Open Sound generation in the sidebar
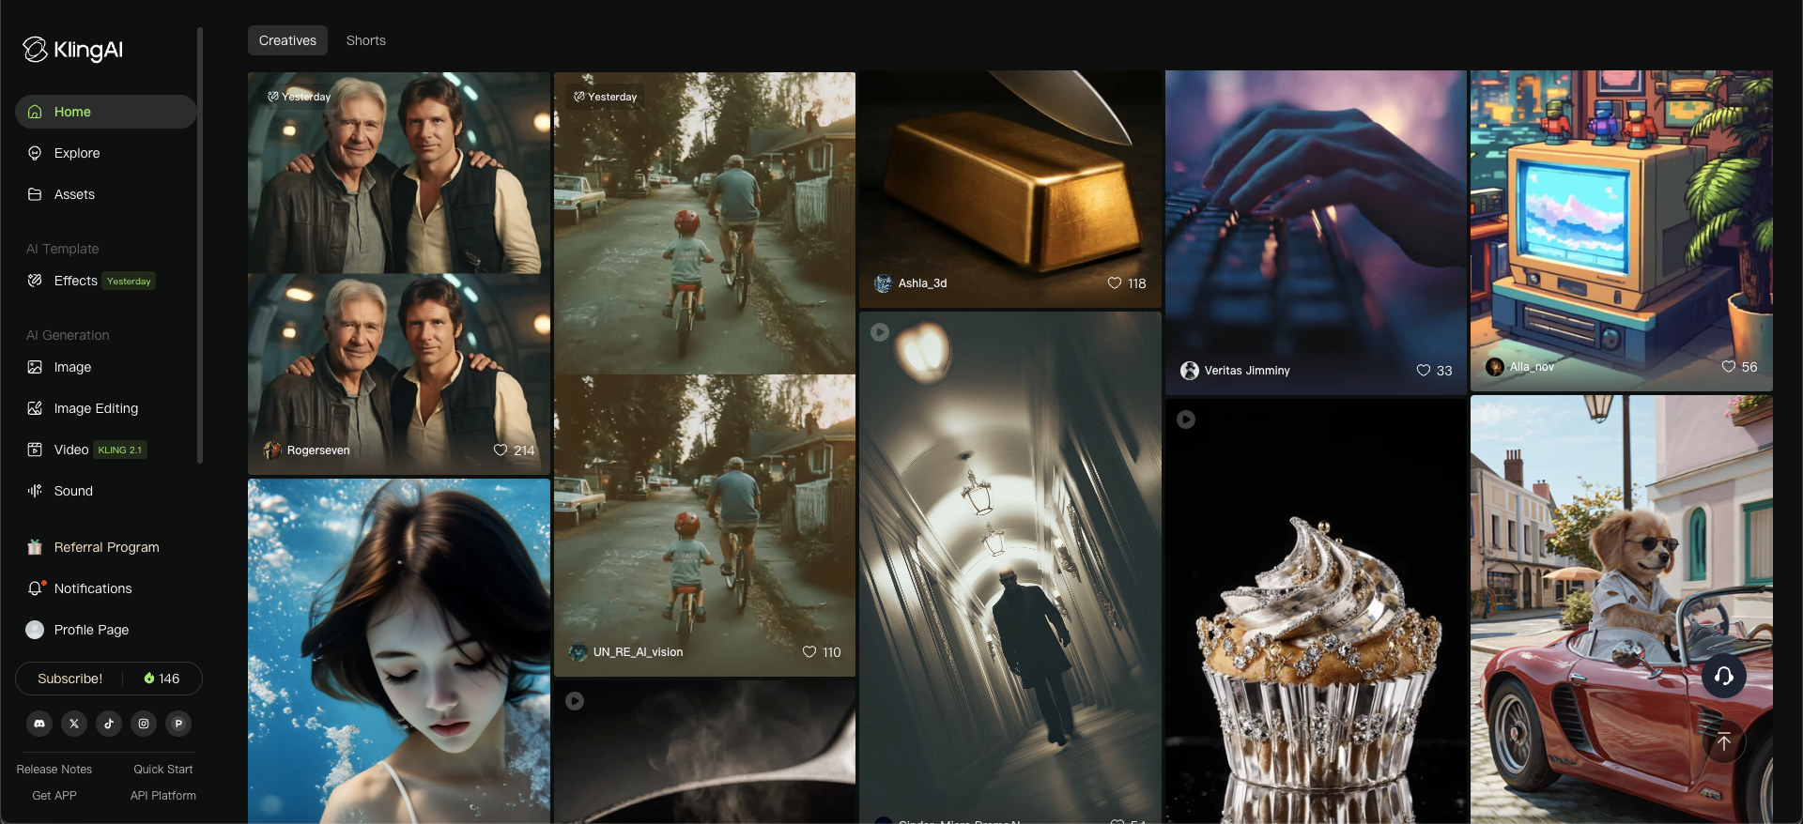This screenshot has width=1803, height=824. 106,491
